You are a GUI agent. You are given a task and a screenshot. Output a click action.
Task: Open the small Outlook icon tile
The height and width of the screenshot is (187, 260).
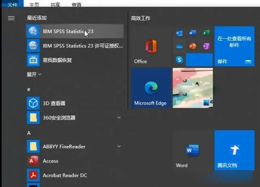179,33
